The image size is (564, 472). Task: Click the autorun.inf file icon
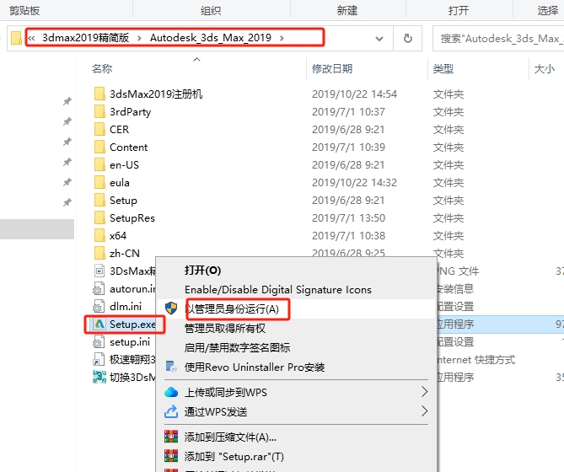[x=99, y=288]
